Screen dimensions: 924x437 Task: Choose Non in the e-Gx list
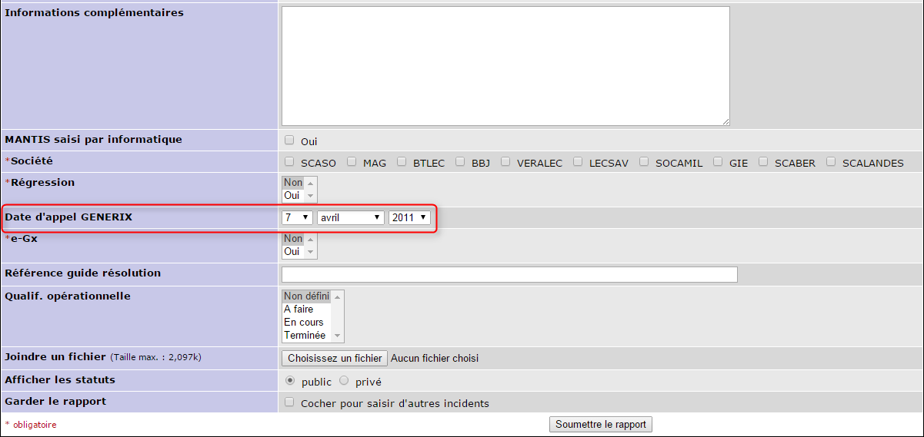tap(293, 239)
